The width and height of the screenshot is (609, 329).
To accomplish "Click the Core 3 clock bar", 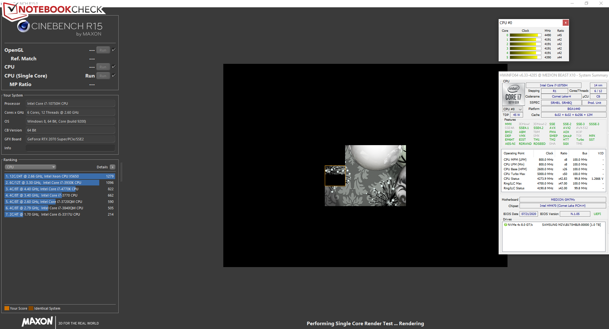I will (525, 49).
